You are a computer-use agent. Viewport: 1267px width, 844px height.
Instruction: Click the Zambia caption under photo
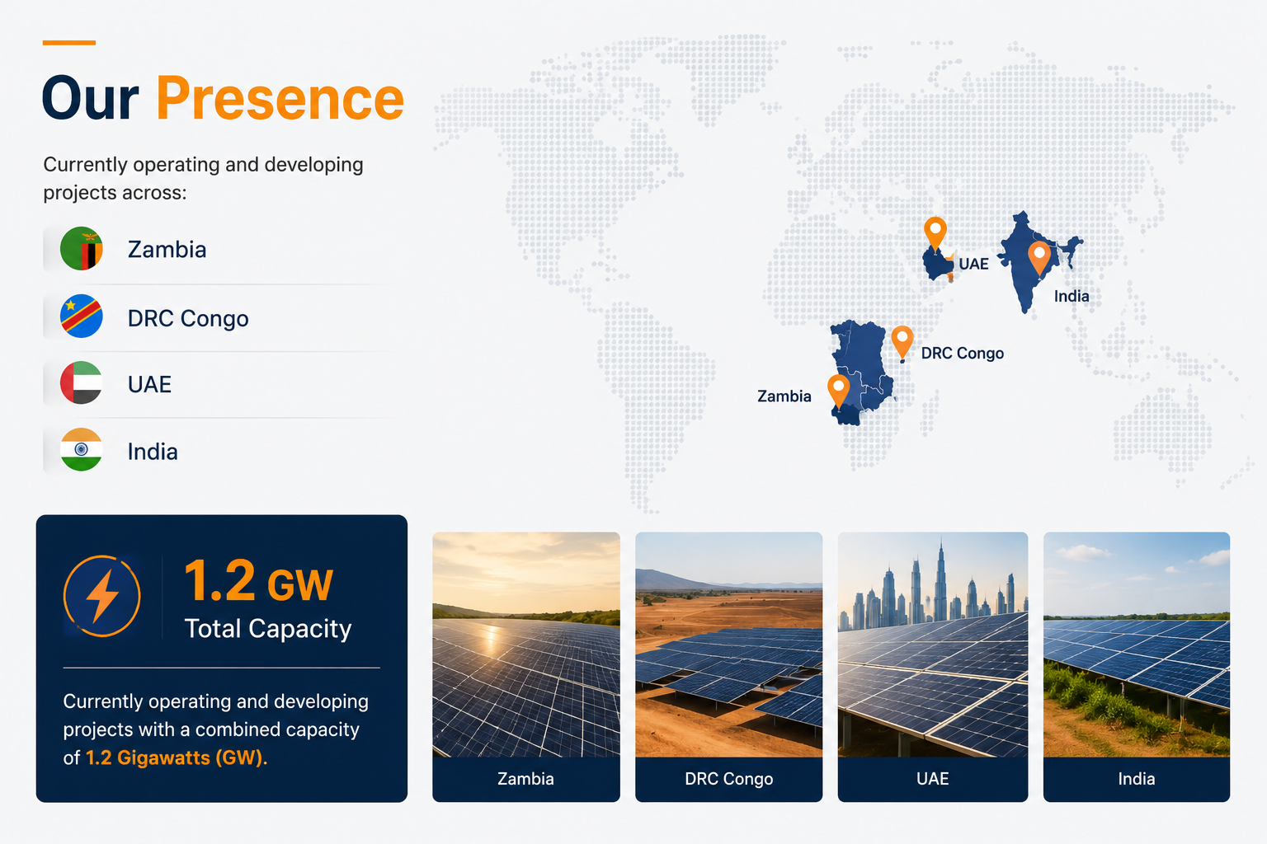[526, 779]
